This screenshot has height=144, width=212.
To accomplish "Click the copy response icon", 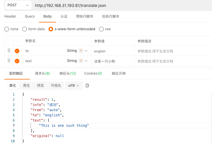I will 87,86.
